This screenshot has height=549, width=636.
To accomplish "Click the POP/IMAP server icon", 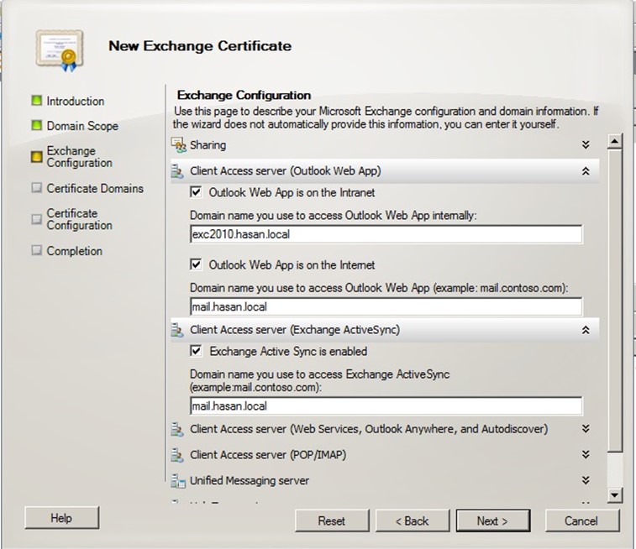I will point(178,456).
